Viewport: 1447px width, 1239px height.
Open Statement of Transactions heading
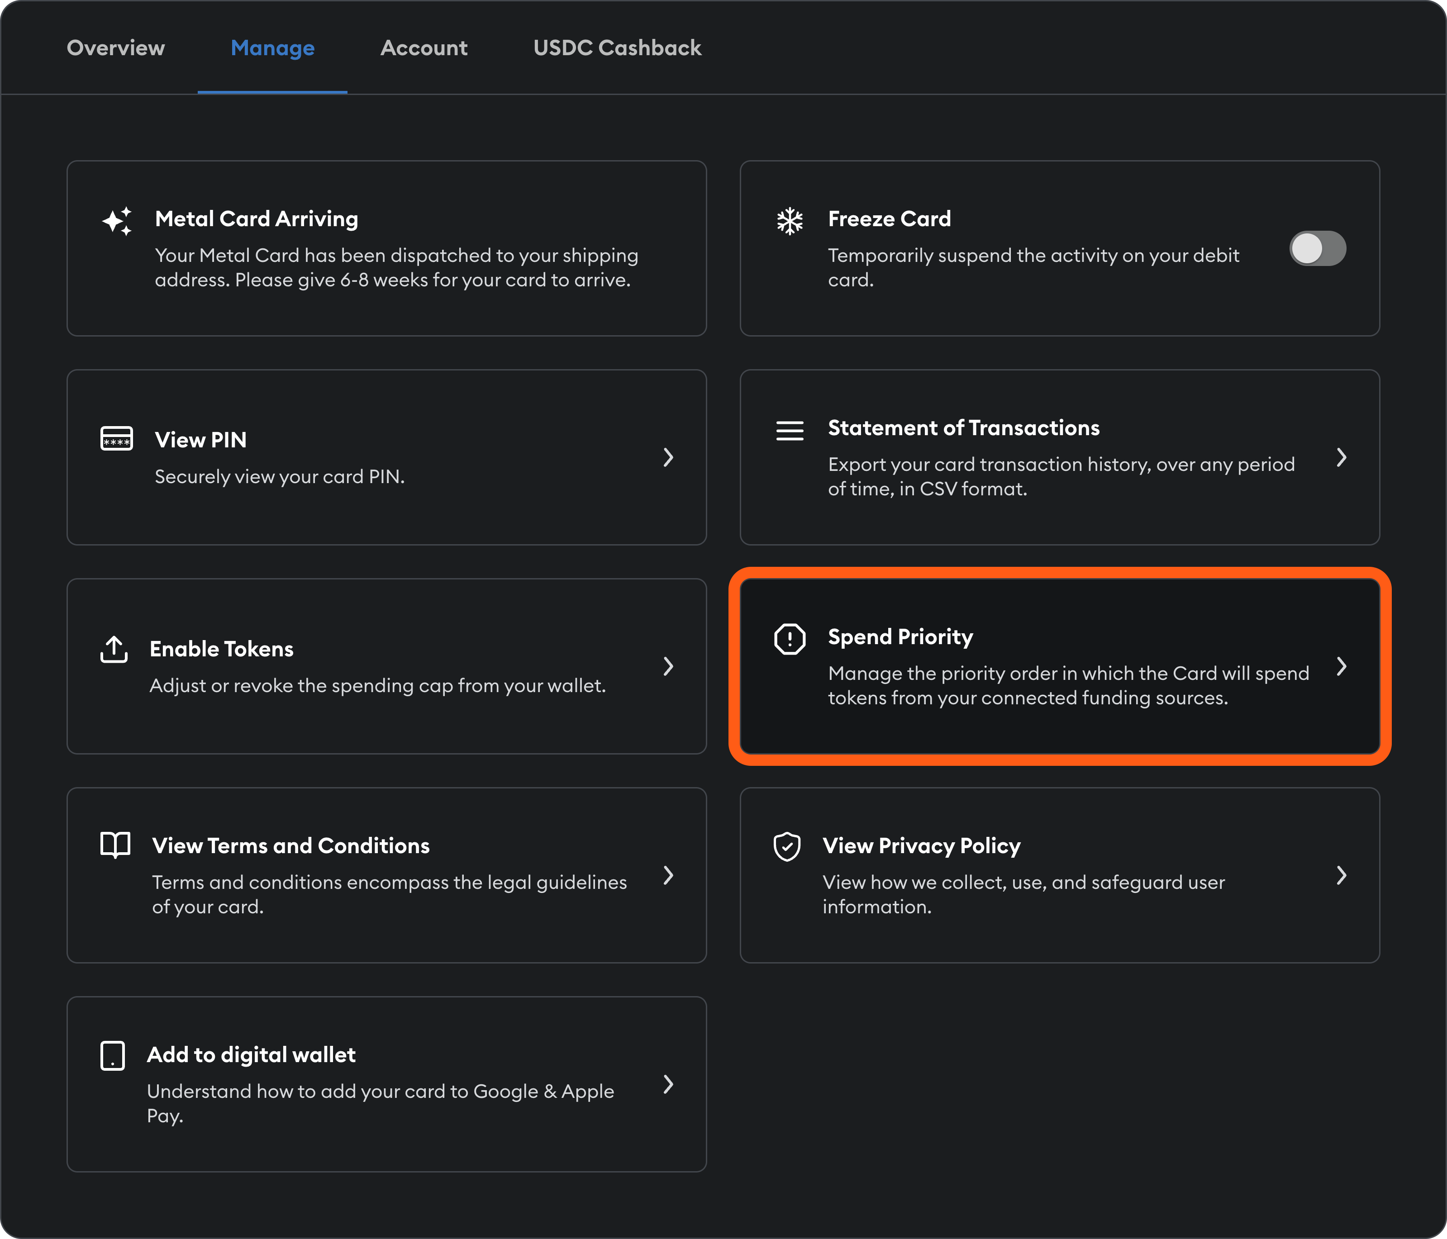click(x=964, y=428)
